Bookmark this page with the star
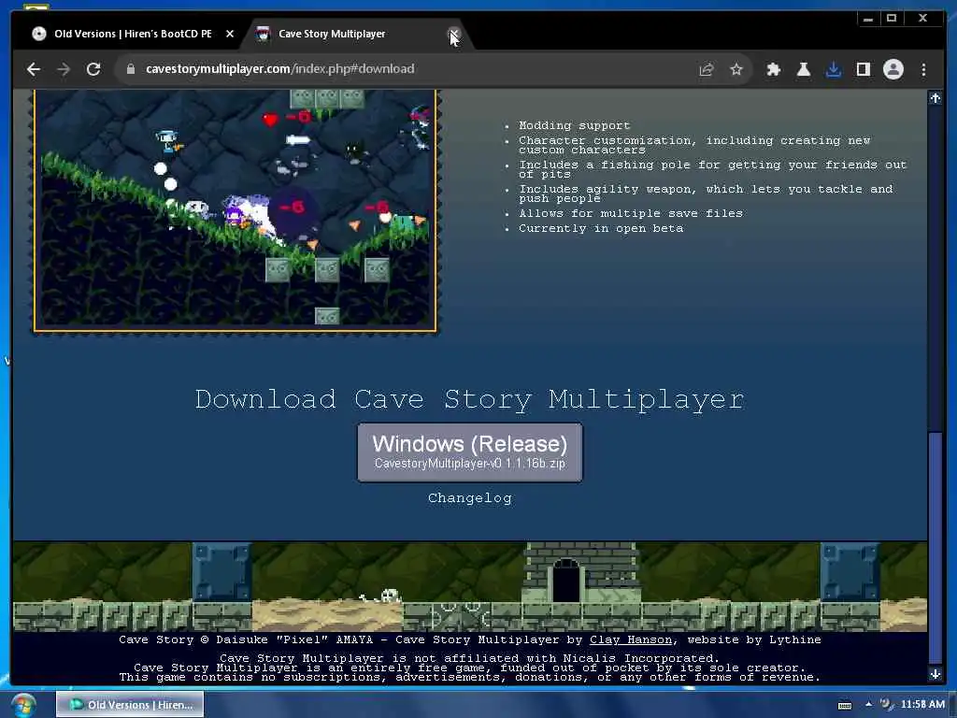 [736, 69]
